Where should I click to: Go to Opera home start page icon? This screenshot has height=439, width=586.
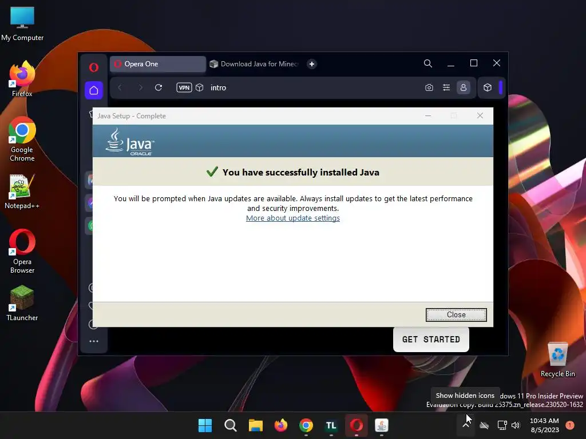(x=94, y=90)
